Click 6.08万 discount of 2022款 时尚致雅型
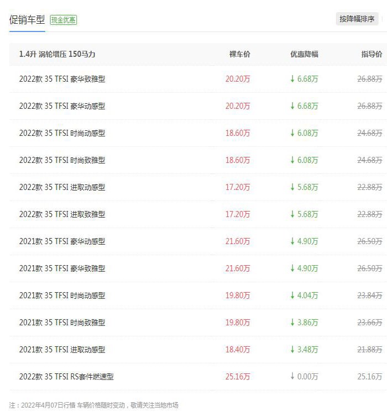387x412 pixels. tap(304, 160)
